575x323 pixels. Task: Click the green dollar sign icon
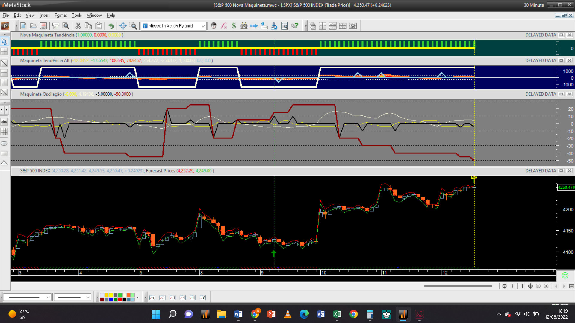pos(234,26)
